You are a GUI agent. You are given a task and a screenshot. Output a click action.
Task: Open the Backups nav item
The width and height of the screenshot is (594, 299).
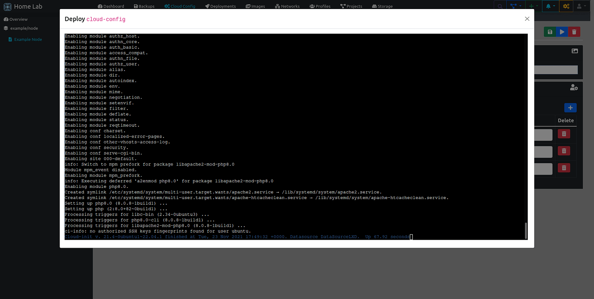click(x=143, y=6)
